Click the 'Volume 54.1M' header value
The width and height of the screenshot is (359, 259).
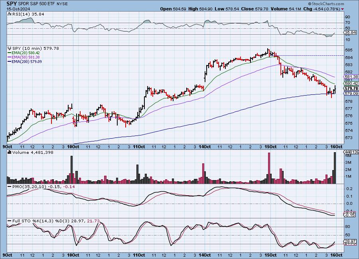point(286,9)
